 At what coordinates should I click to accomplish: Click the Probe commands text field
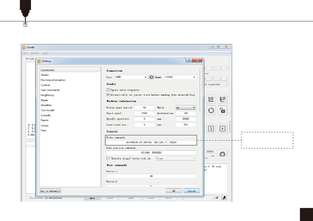[x=151, y=143]
